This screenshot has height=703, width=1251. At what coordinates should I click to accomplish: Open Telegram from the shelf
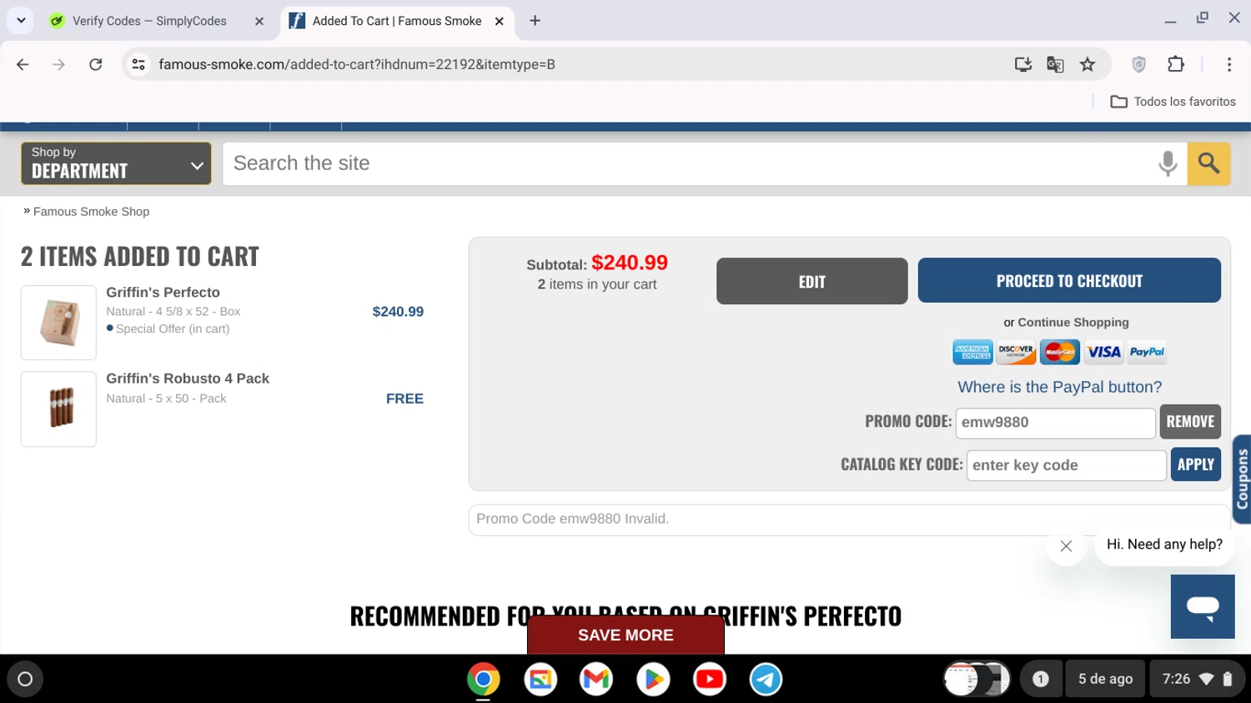click(766, 679)
